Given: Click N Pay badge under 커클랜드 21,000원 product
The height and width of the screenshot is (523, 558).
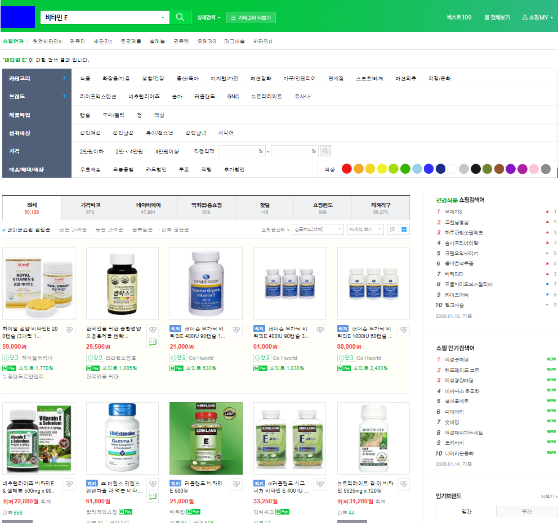Looking at the screenshot, I should tap(193, 512).
